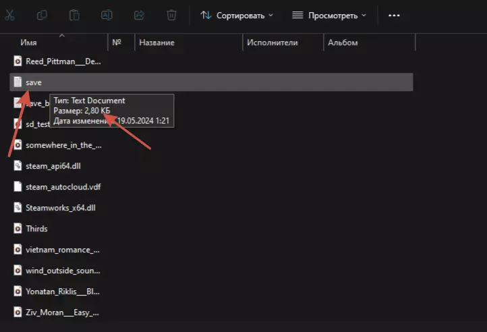
Task: Click the Reed_Pittman media file icon
Action: click(18, 61)
